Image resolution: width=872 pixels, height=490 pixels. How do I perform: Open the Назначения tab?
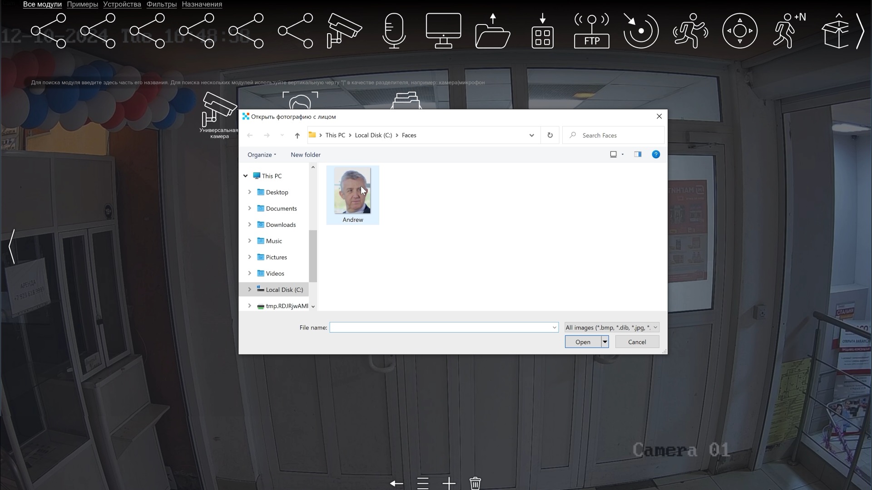[202, 5]
